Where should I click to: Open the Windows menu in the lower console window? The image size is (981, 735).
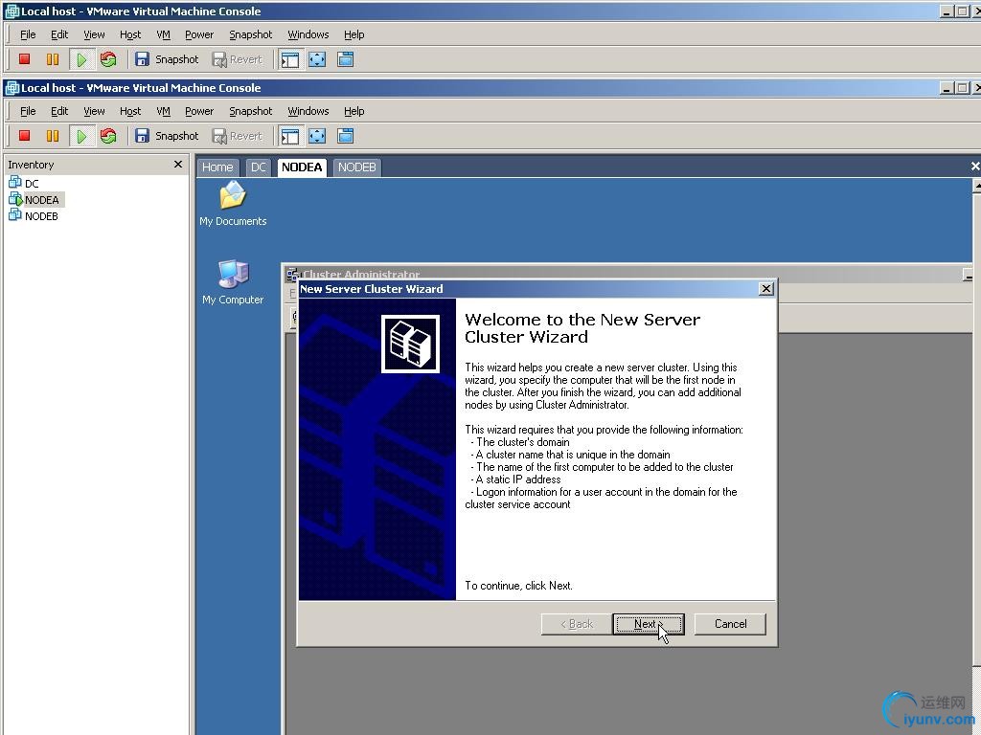(308, 111)
